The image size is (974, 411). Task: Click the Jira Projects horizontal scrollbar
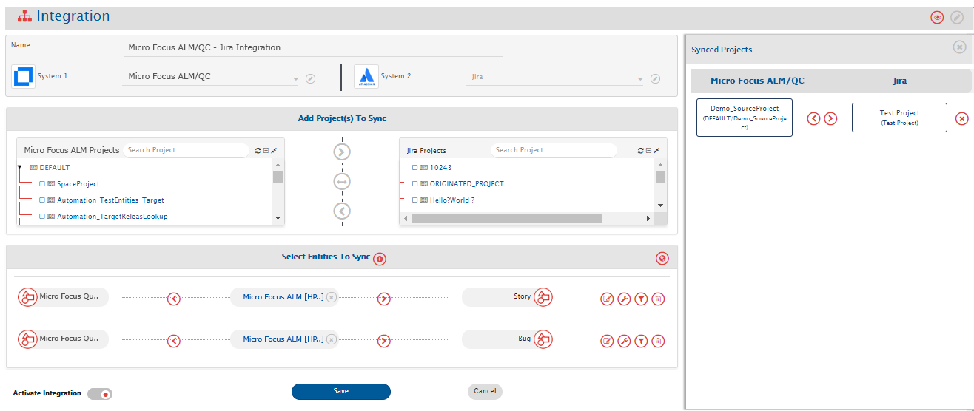point(506,219)
